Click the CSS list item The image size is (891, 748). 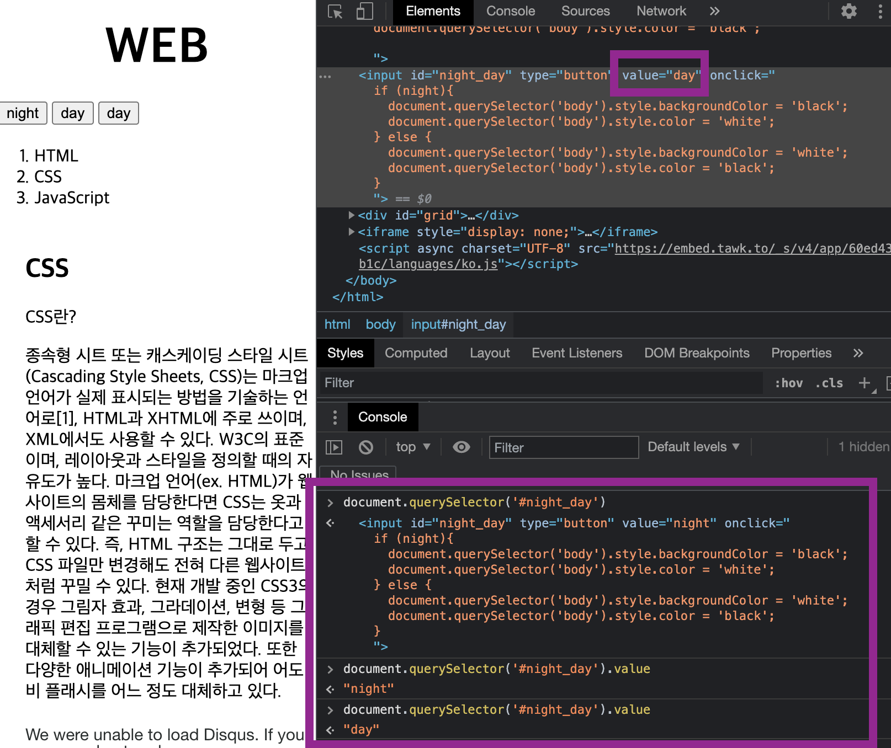click(48, 177)
